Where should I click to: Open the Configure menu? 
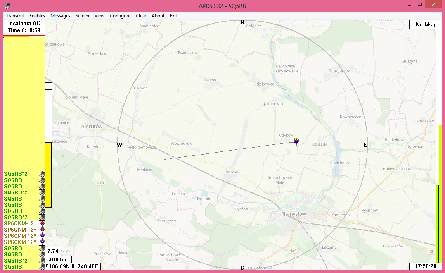click(120, 16)
